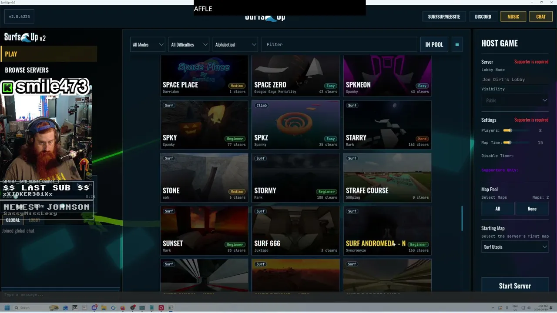Select the SUNSET map card
557x313 pixels.
pos(204,230)
